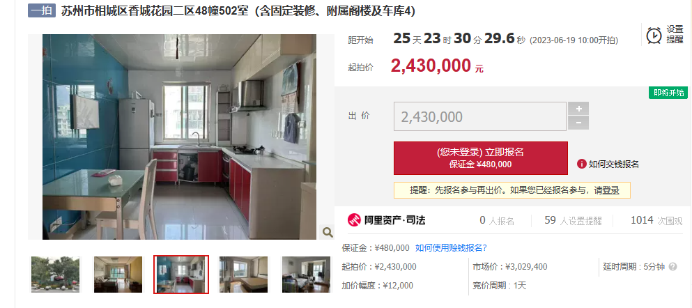Click the red info icon near 如何交钱报名
This screenshot has width=692, height=308.
click(581, 164)
